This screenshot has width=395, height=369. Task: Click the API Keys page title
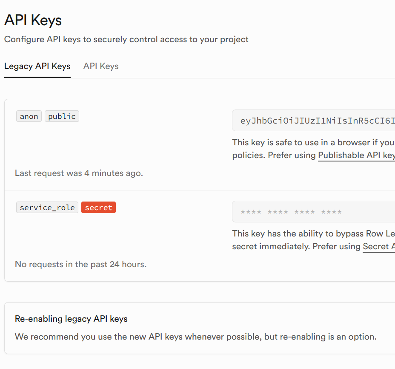click(33, 20)
